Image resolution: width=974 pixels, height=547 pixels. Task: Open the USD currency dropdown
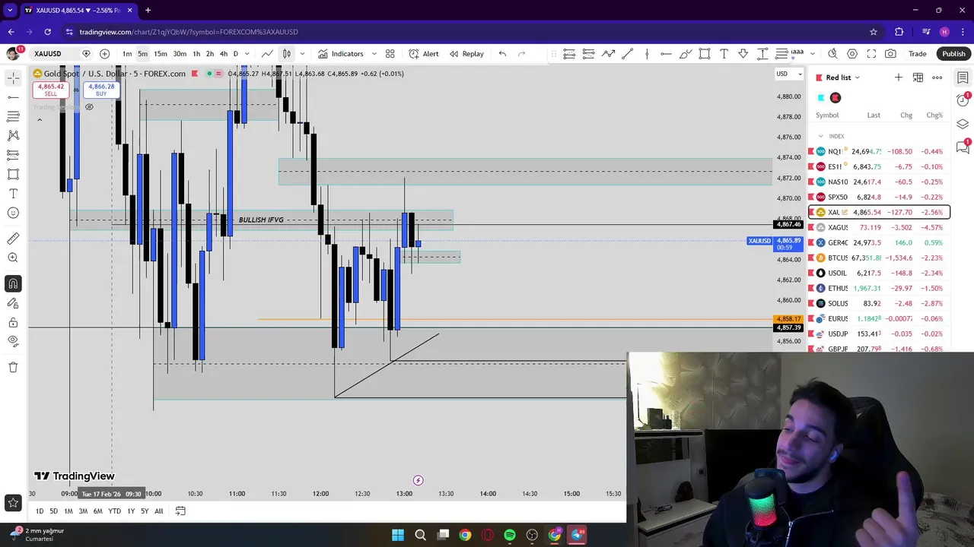tap(788, 74)
